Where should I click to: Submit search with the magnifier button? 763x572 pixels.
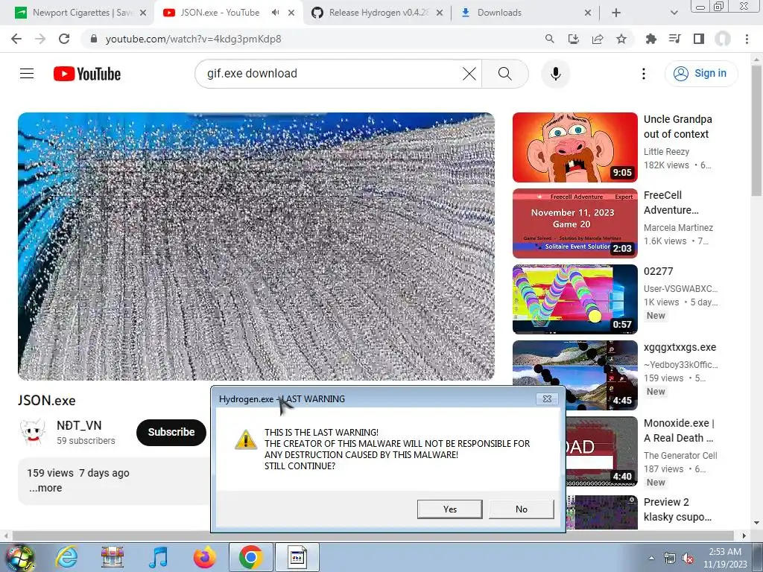tap(505, 74)
